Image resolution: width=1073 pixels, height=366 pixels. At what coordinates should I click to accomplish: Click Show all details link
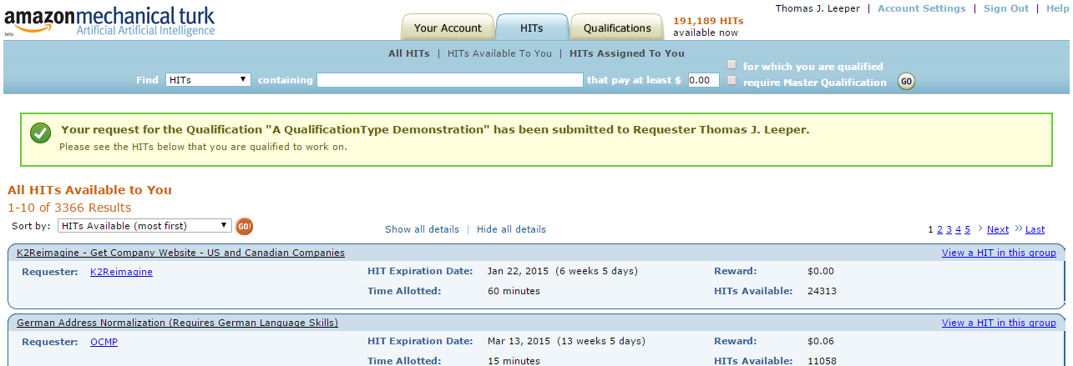422,229
